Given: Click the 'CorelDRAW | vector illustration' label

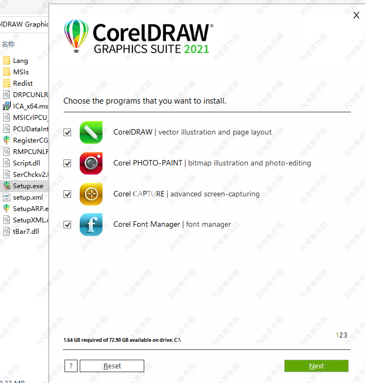Looking at the screenshot, I should coord(193,132).
